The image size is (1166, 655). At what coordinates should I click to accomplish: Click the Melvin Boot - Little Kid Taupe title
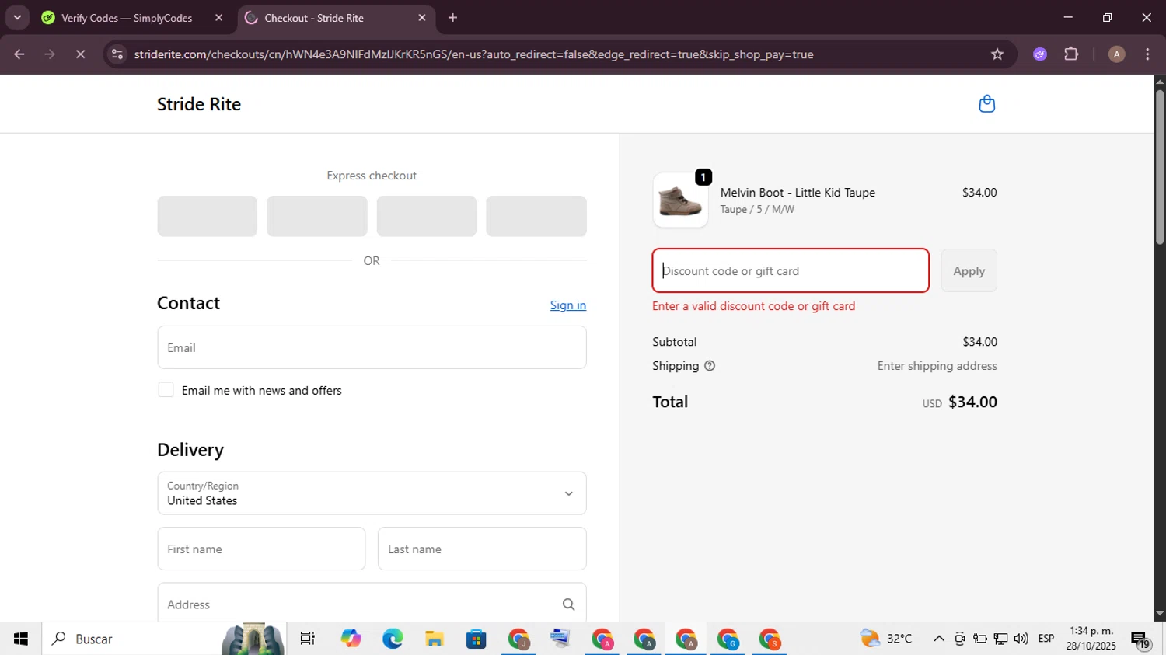[798, 193]
